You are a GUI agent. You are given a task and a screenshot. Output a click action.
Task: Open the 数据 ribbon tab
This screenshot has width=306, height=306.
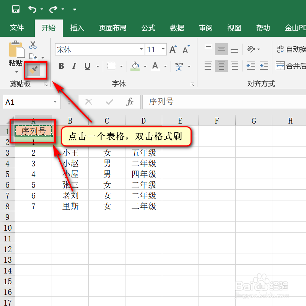click(x=177, y=28)
